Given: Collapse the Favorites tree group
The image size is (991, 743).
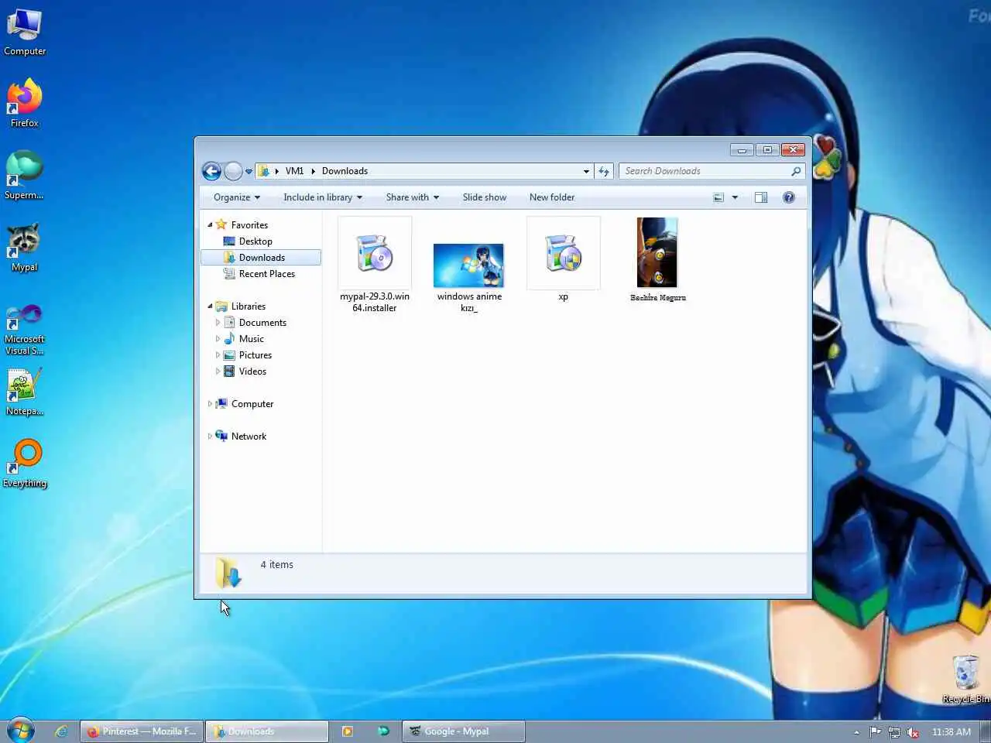Looking at the screenshot, I should (x=210, y=225).
